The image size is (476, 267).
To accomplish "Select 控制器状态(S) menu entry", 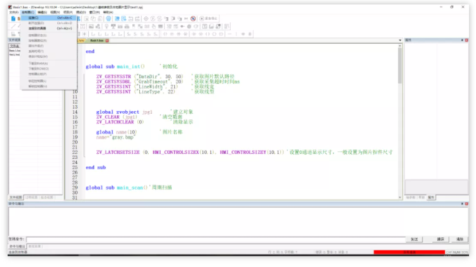I will pos(48,35).
